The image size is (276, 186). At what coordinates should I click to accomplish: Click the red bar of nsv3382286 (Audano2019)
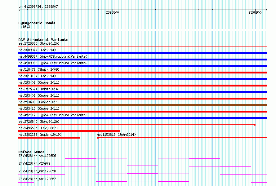49,138
